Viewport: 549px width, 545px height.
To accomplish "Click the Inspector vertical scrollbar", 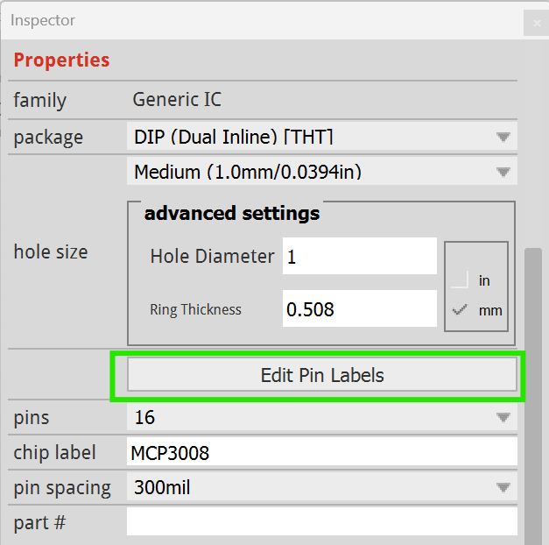I will coord(533,396).
